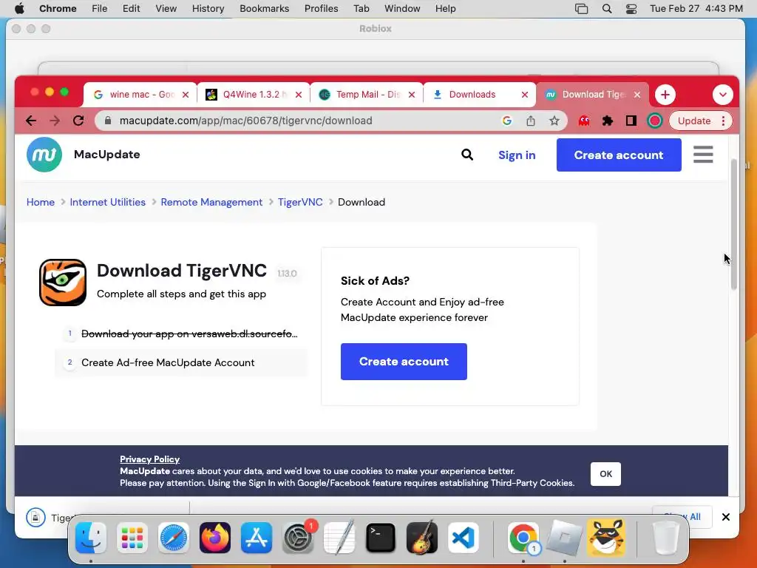Expand the tab search dropdown arrow
Viewport: 757px width, 568px height.
(x=723, y=95)
